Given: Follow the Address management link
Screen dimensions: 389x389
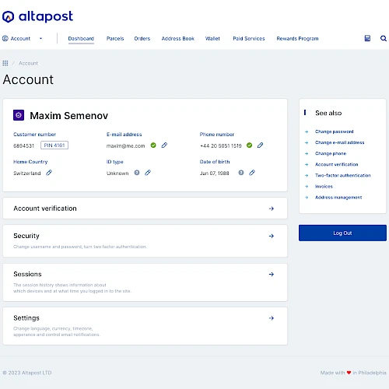Looking at the screenshot, I should (338, 198).
